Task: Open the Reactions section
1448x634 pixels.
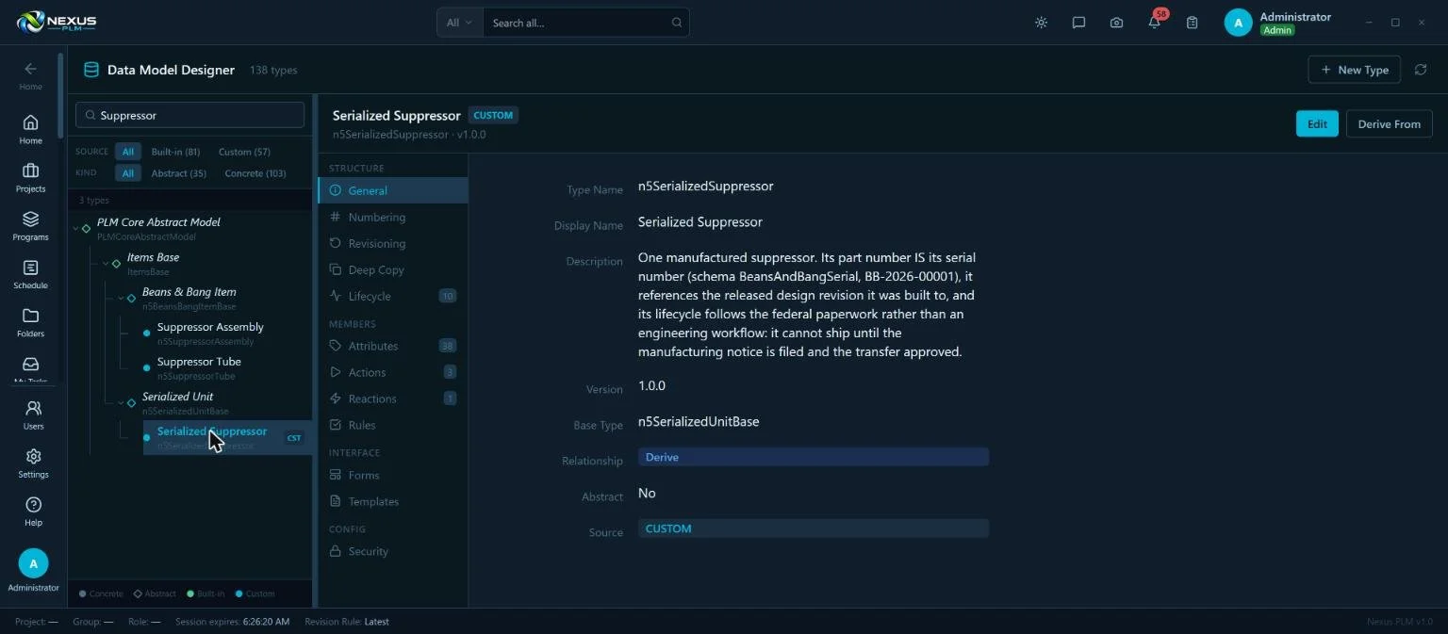Action: tap(393, 398)
